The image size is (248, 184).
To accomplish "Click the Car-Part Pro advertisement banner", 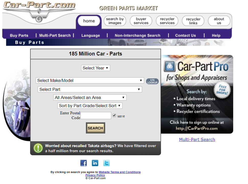I will pyautogui.click(x=197, y=94).
